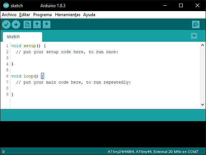Open the Ayuda menu
Viewport: 206px width, 155px height.
[x=89, y=15]
